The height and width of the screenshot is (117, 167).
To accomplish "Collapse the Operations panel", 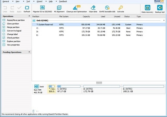I will [29, 16].
